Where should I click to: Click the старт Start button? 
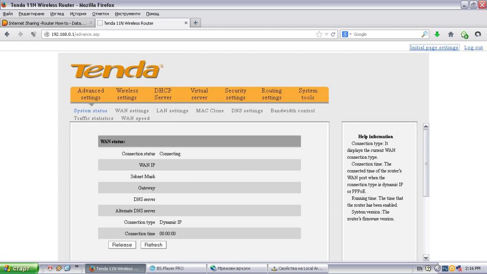[19, 268]
